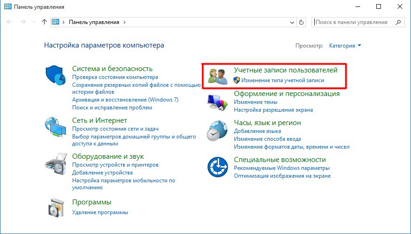Expand the address bar history dropdown
The height and width of the screenshot is (234, 411).
[x=292, y=23]
